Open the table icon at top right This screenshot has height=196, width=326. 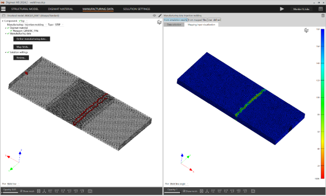pyautogui.click(x=321, y=9)
